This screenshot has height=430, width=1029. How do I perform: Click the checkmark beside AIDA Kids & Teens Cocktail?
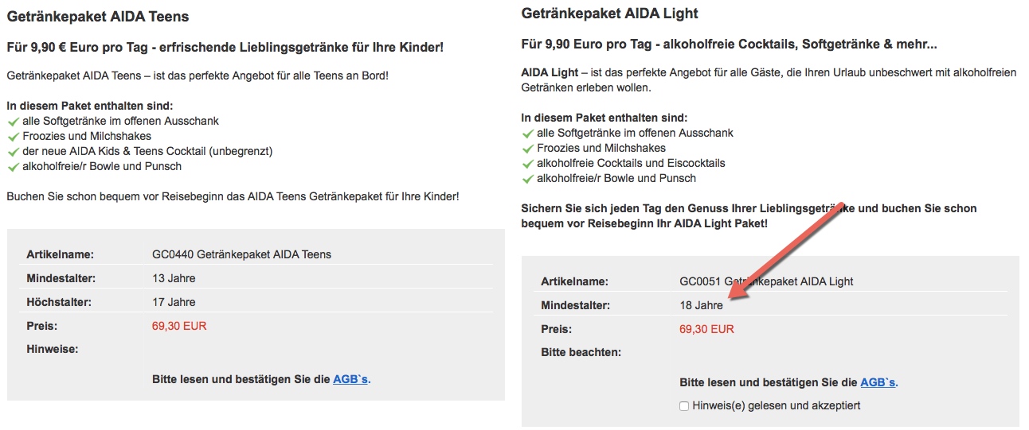click(x=13, y=152)
